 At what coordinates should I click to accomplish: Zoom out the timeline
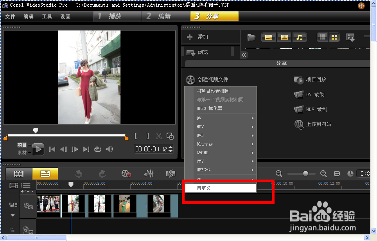[x=279, y=173]
